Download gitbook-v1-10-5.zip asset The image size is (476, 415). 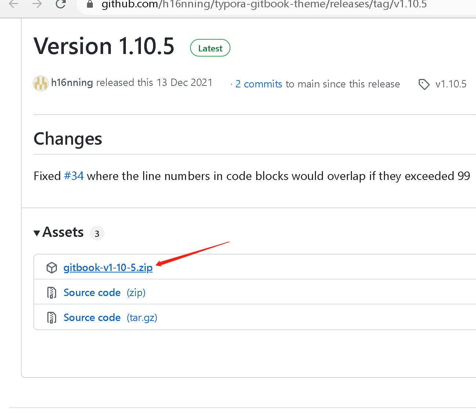[108, 268]
